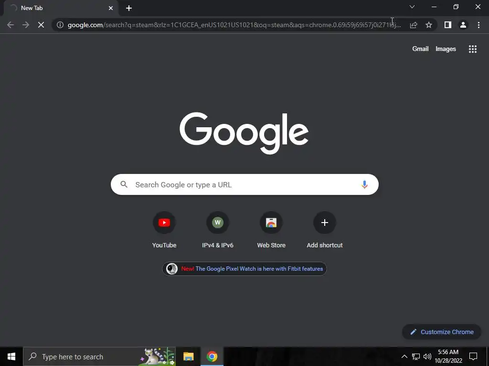
Task: Close the New Tab tab
Action: pyautogui.click(x=111, y=8)
